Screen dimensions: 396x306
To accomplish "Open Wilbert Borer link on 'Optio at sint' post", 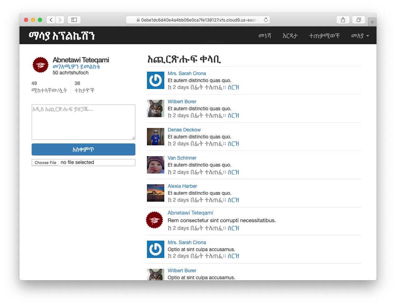I will pos(182,271).
